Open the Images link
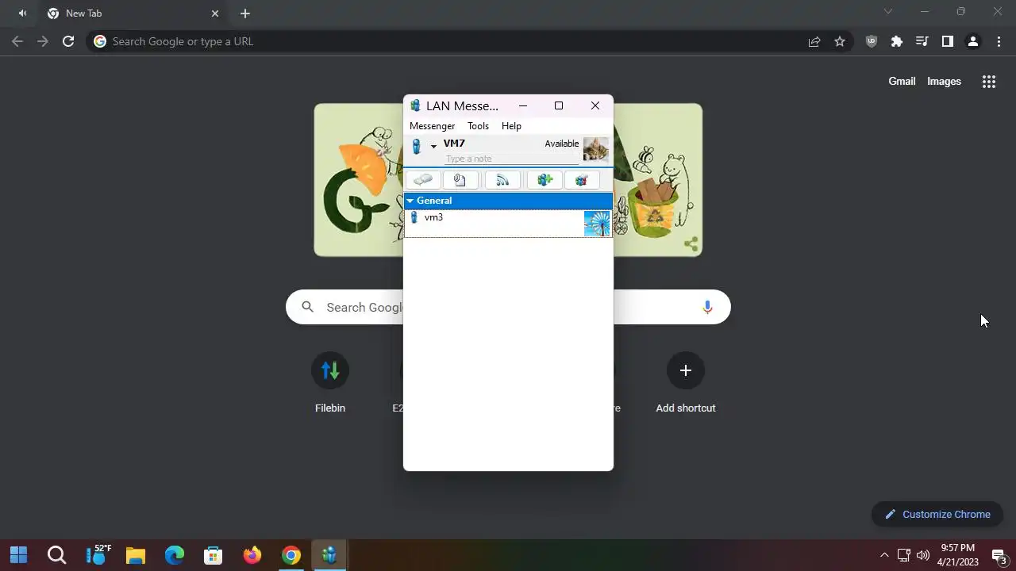The width and height of the screenshot is (1016, 571). (x=944, y=81)
